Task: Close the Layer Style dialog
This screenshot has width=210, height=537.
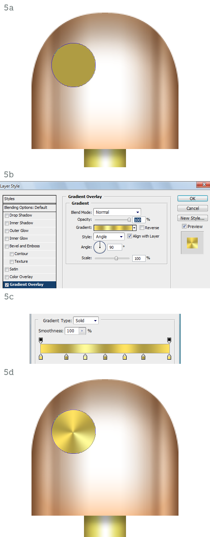Action: coord(203,184)
